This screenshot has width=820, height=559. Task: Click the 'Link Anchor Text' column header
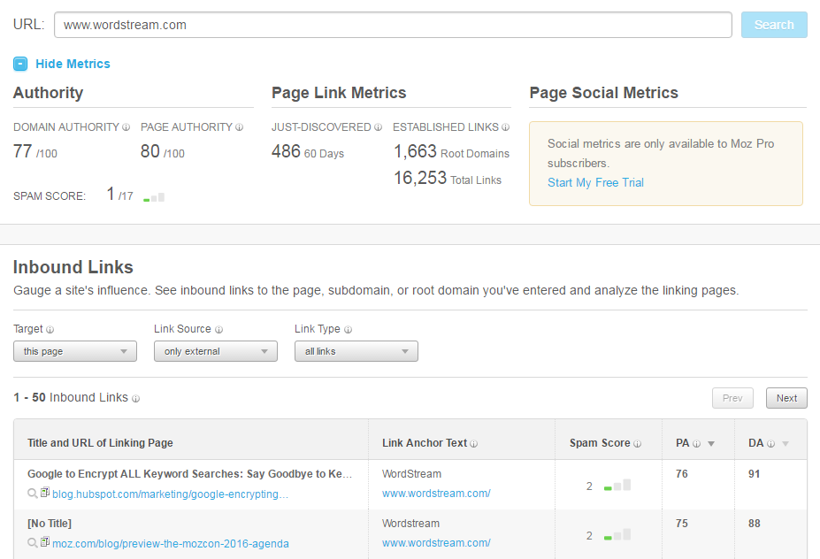pos(424,443)
